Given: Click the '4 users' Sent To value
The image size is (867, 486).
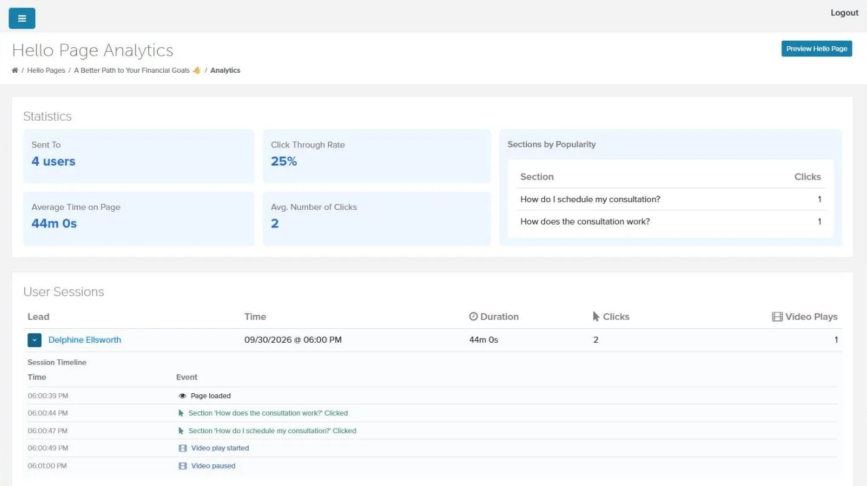Looking at the screenshot, I should coord(53,161).
